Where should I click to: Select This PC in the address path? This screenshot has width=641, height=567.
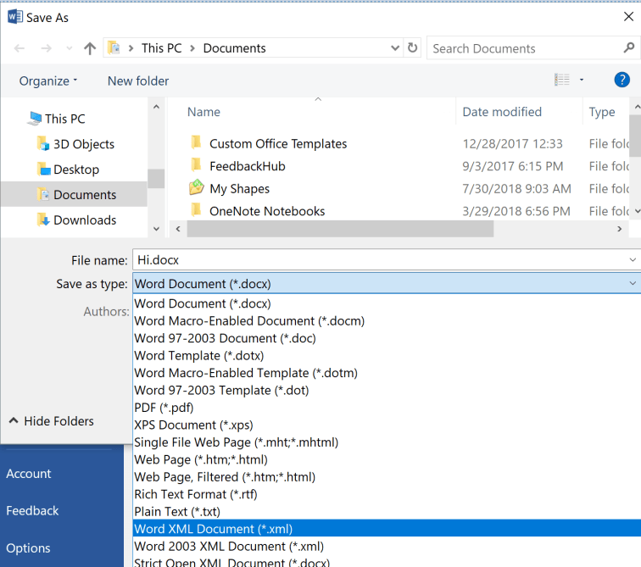[x=161, y=48]
